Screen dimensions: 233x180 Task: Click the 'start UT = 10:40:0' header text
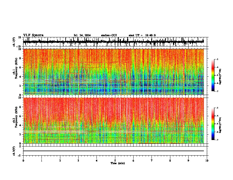pos(142,35)
